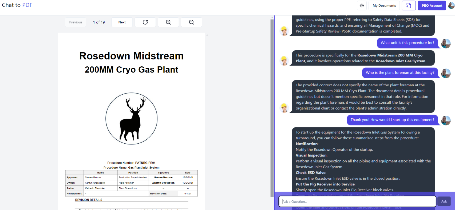Click the deer logo in the PDF

point(132,119)
